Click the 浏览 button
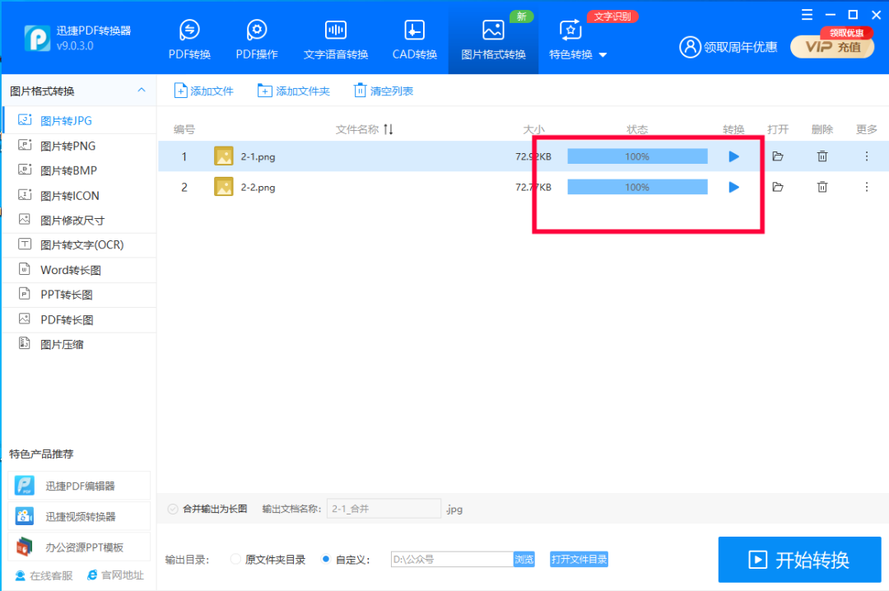Viewport: 889px width, 591px height. coord(524,559)
